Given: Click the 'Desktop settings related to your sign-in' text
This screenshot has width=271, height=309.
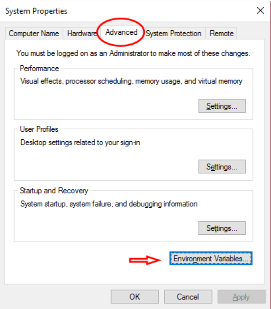Looking at the screenshot, I should tap(80, 143).
